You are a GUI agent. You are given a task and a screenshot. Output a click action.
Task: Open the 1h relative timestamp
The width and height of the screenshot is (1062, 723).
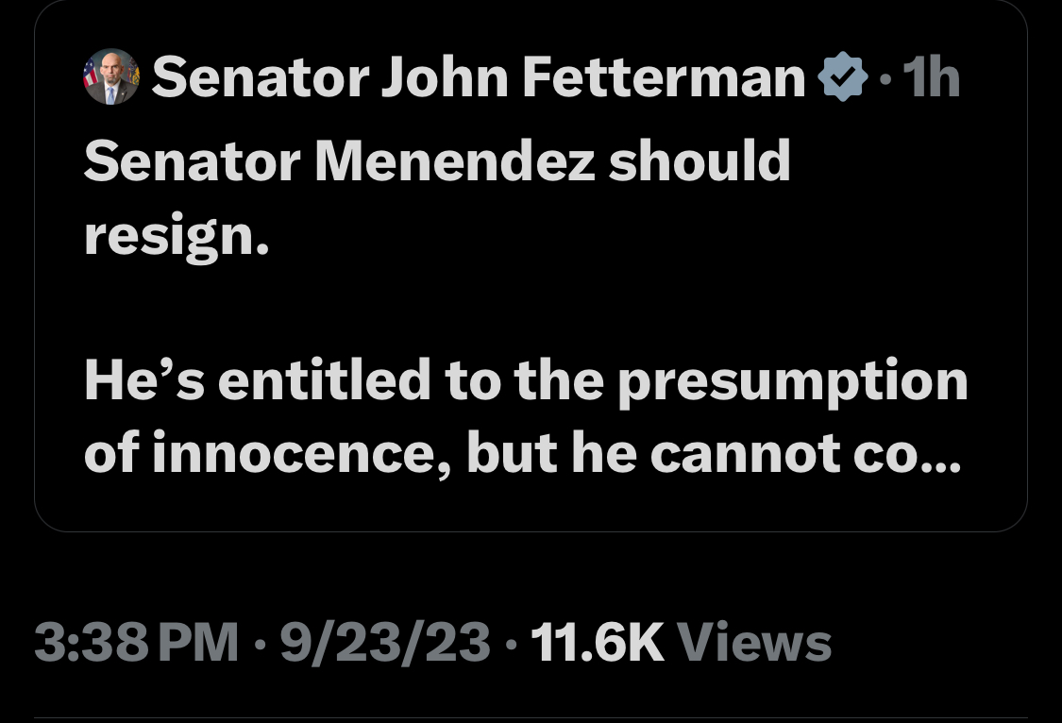[x=932, y=77]
